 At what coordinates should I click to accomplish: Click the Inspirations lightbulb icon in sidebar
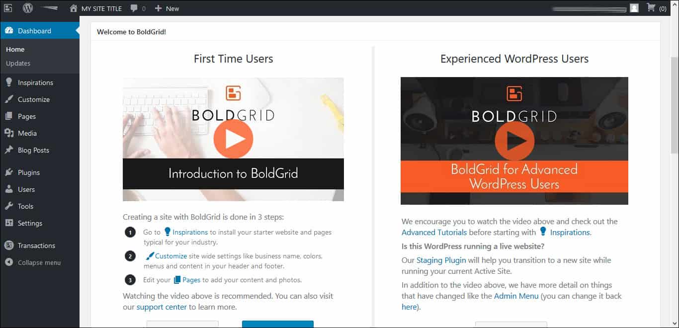click(9, 82)
